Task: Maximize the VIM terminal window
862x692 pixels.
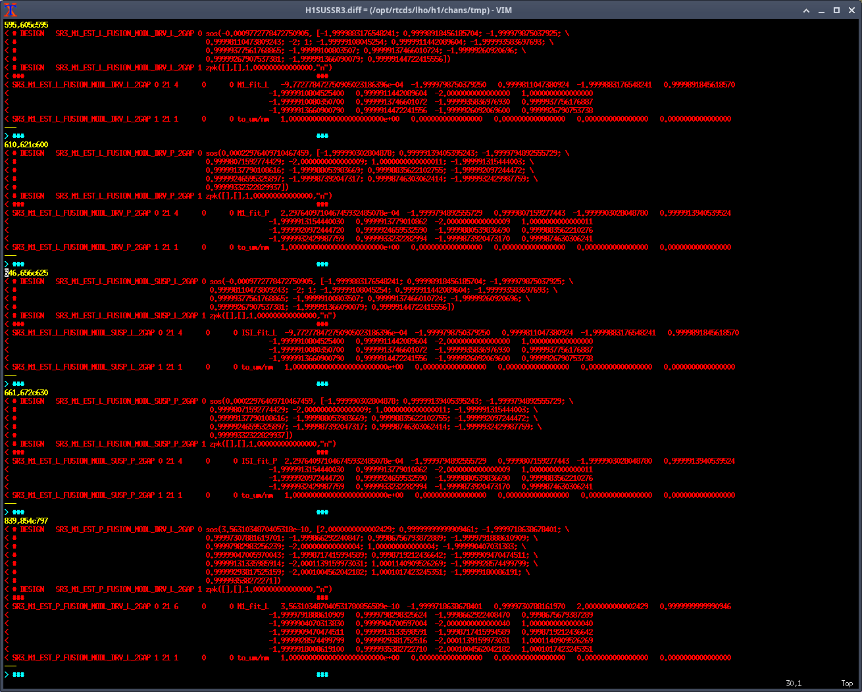Action: [836, 11]
